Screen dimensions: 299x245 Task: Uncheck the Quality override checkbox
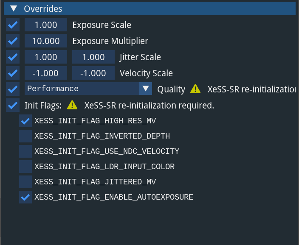[x=13, y=89]
